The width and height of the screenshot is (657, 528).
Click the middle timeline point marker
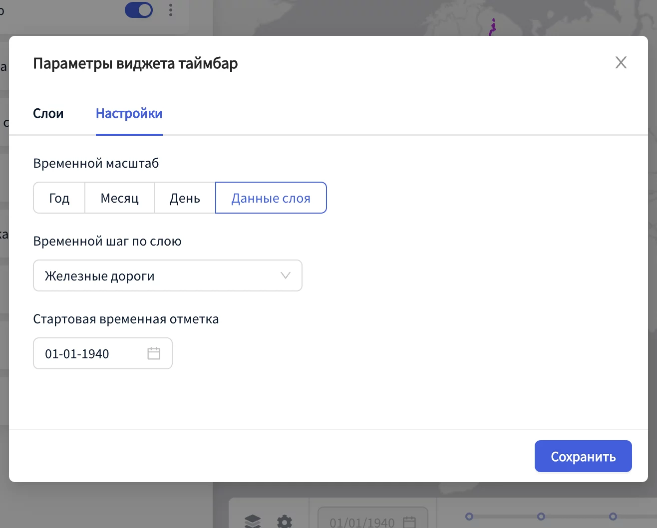click(x=541, y=517)
